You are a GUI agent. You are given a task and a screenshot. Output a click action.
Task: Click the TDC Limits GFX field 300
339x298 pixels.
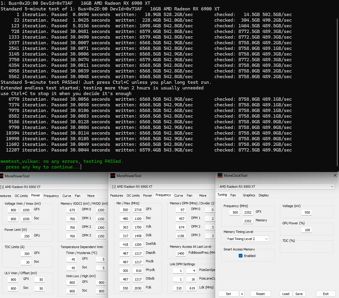[x=26, y=254]
